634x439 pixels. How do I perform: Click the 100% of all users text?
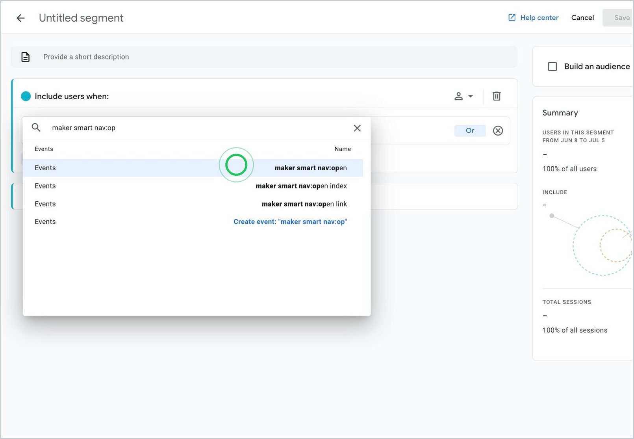(569, 169)
